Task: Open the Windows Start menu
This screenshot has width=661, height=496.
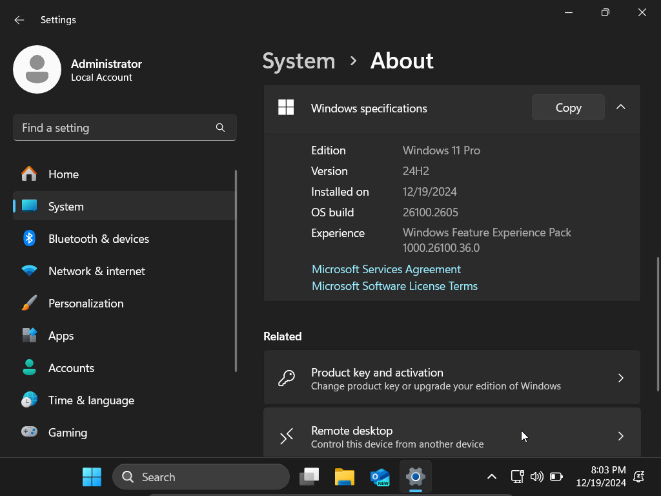Action: [x=92, y=477]
